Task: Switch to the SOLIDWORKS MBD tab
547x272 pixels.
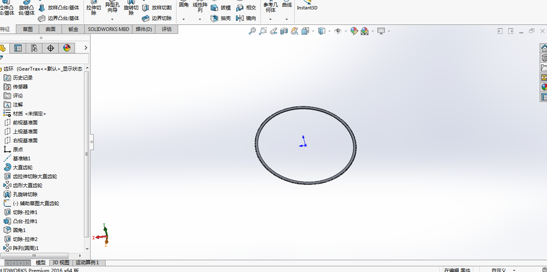Action: tap(108, 29)
